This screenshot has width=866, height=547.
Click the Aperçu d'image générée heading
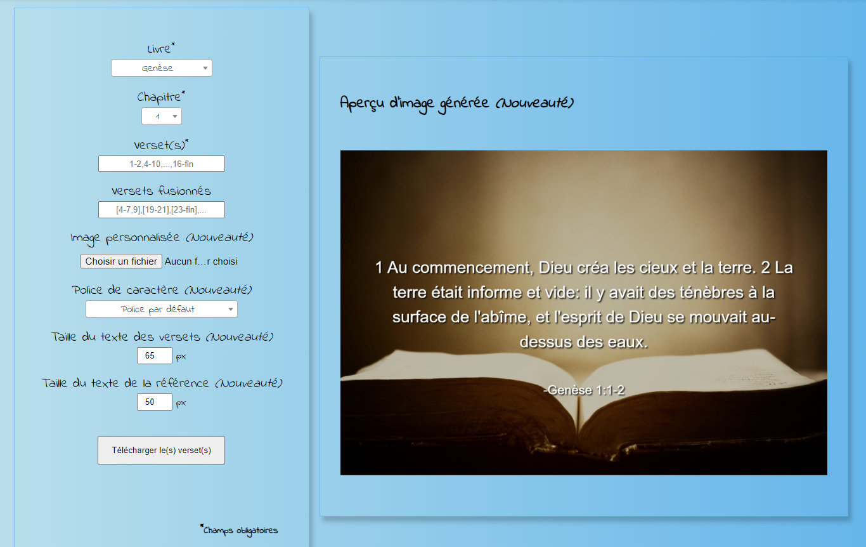pos(456,103)
